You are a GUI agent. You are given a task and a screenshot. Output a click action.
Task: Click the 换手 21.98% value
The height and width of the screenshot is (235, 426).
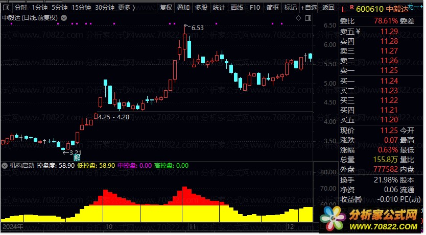point(386,180)
